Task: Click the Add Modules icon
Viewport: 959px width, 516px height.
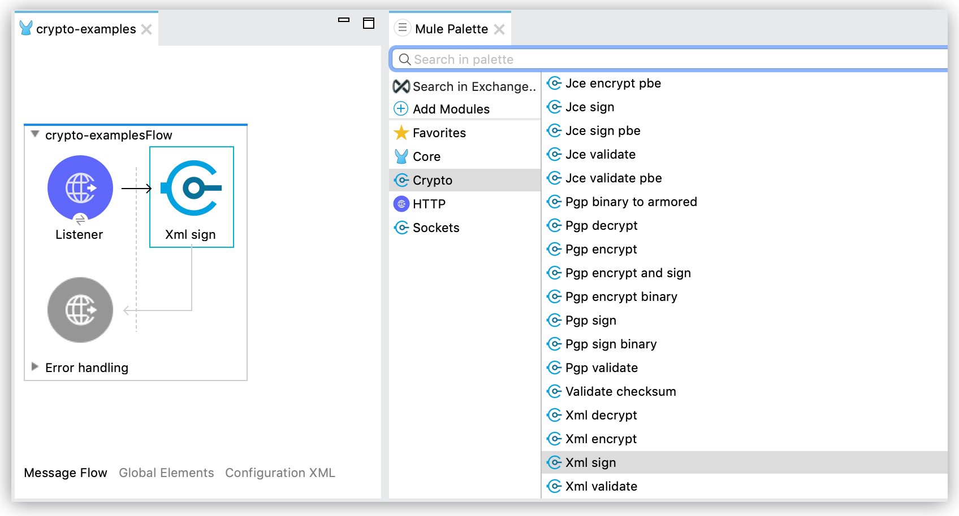Action: 401,108
